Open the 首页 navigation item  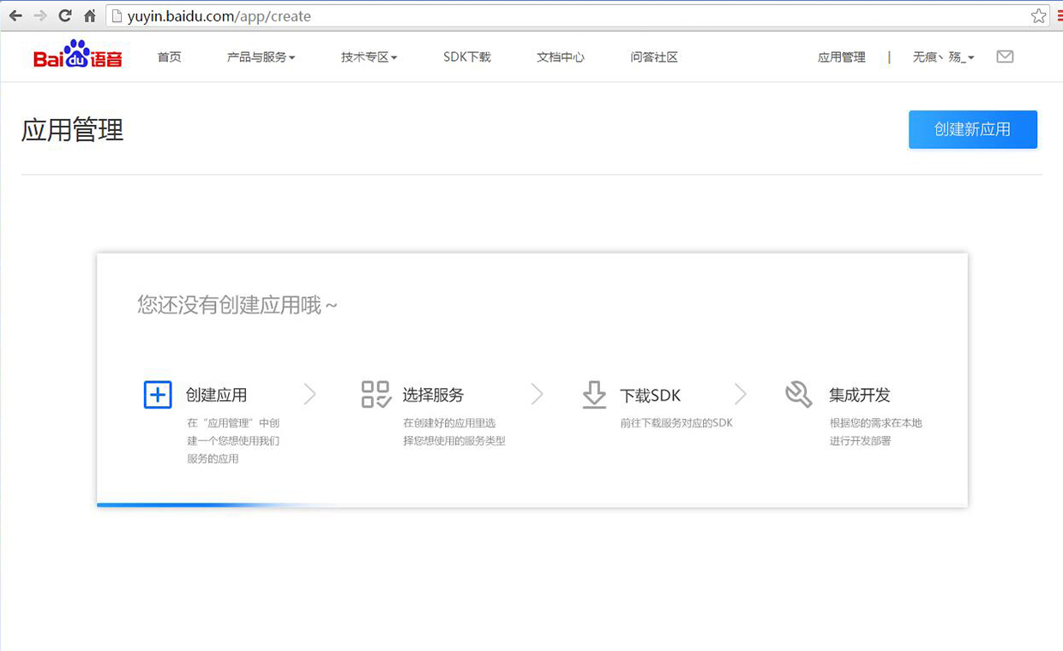[x=169, y=57]
